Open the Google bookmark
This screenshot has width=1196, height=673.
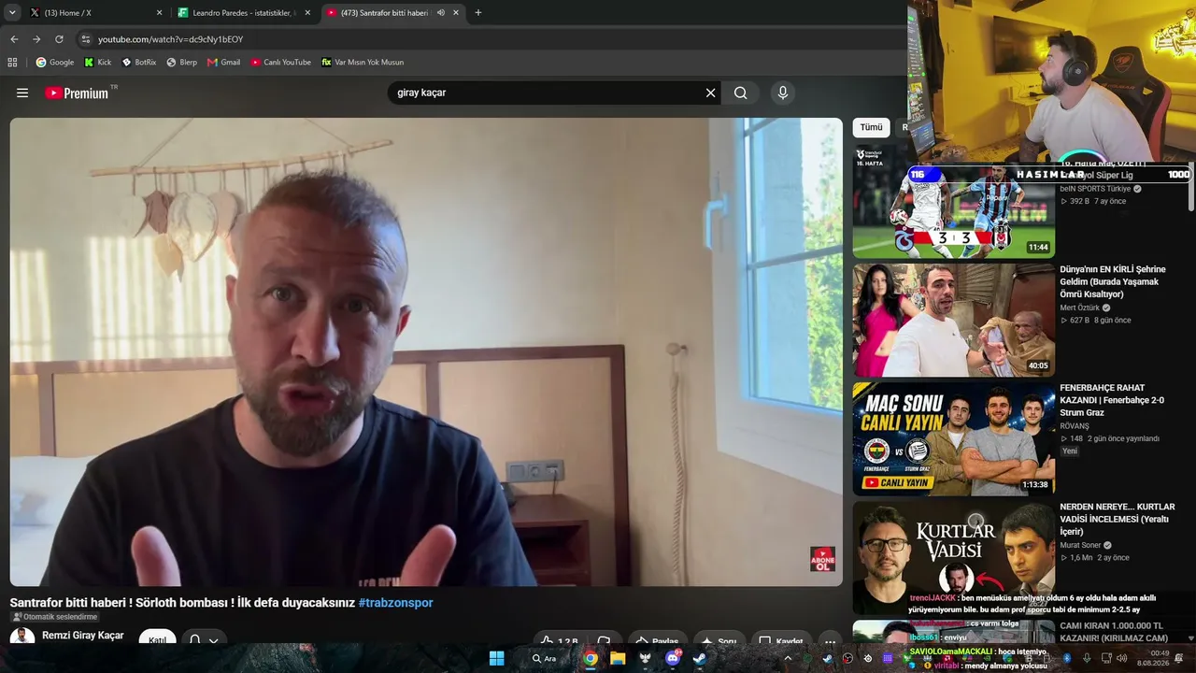pos(55,63)
